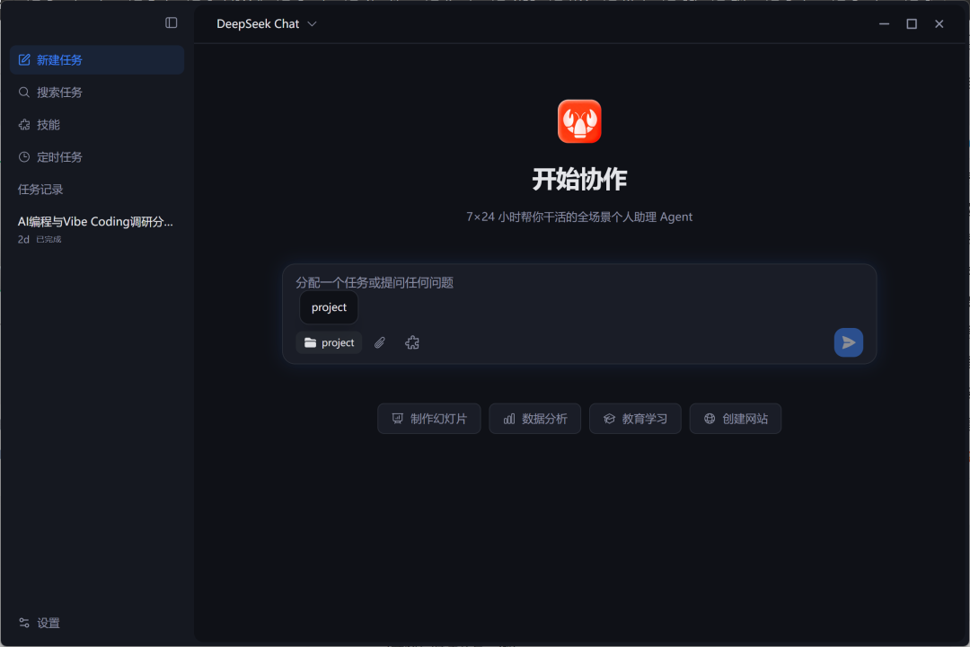Image resolution: width=970 pixels, height=647 pixels.
Task: Click the puzzle-piece skills icon in the input box
Action: tap(412, 342)
